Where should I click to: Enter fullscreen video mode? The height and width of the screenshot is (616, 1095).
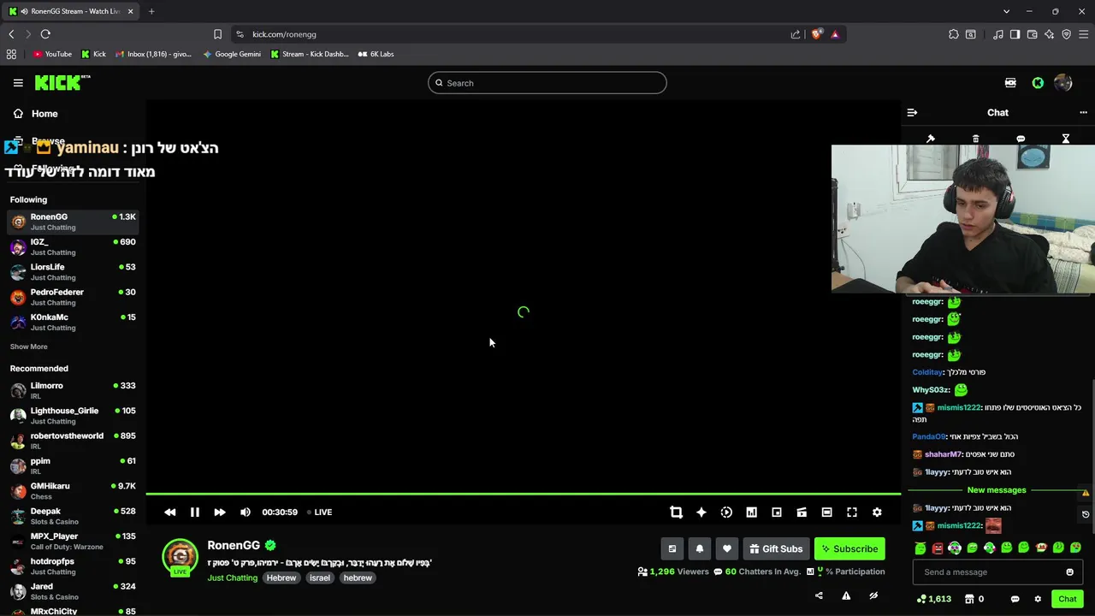[x=852, y=512]
